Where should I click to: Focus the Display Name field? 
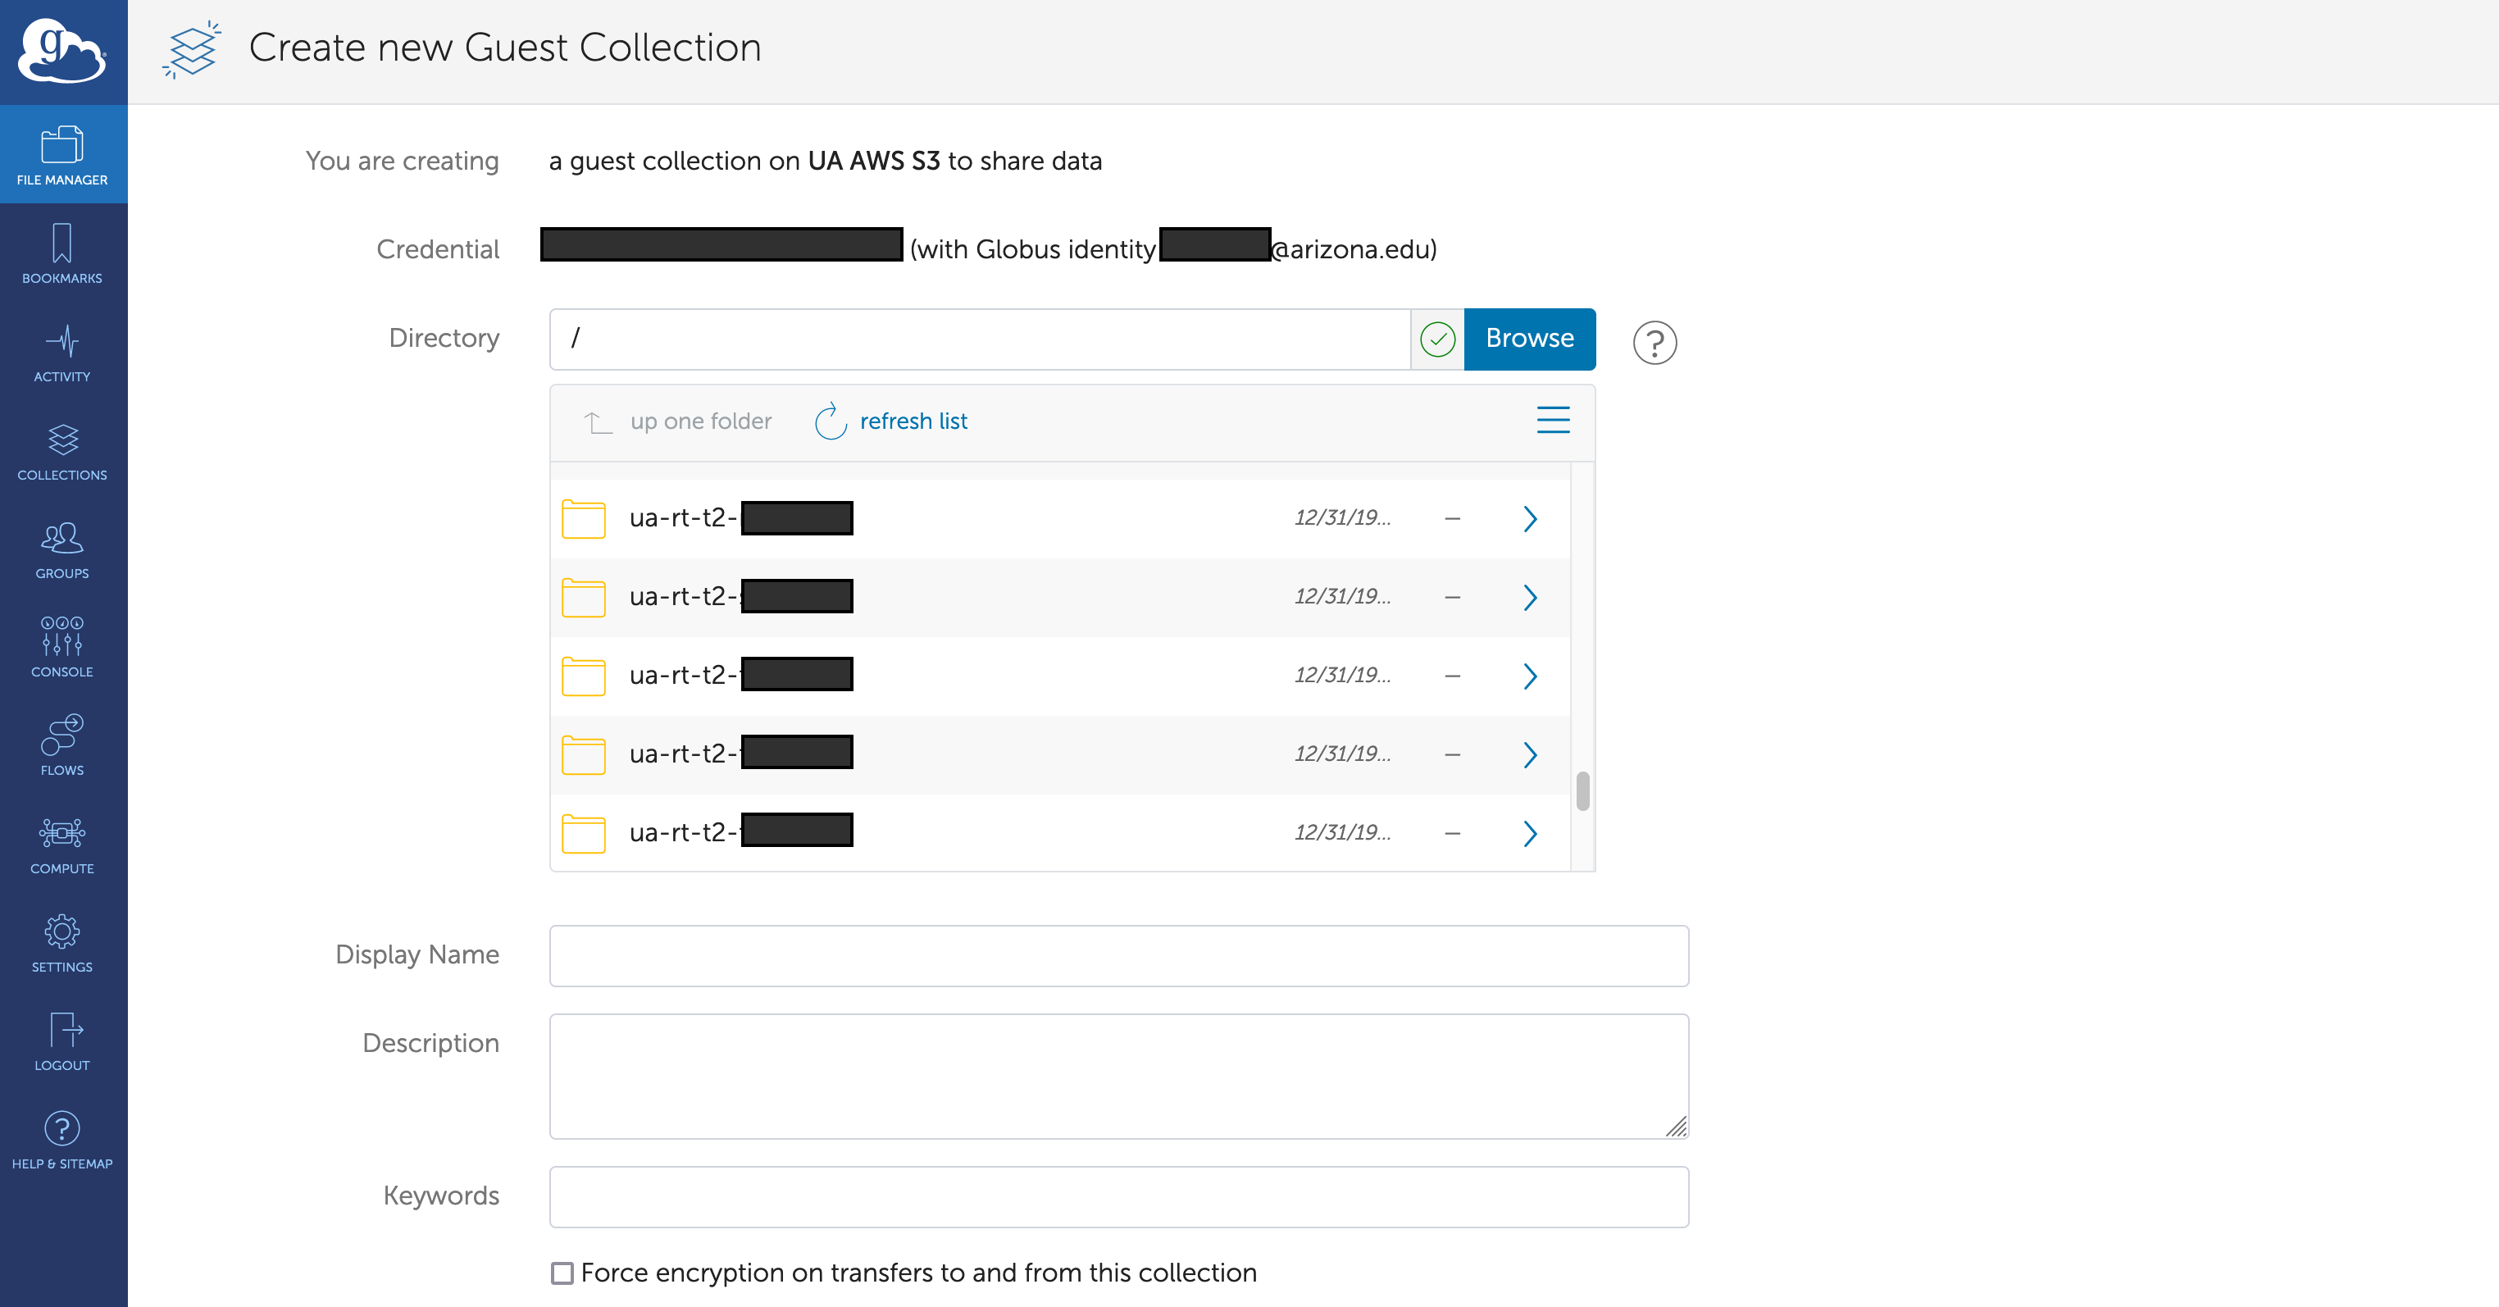(x=1118, y=954)
